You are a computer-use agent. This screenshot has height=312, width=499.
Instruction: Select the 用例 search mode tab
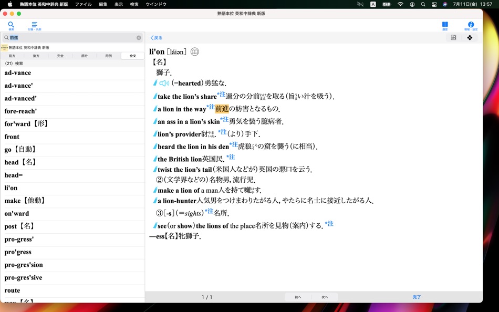(x=109, y=56)
